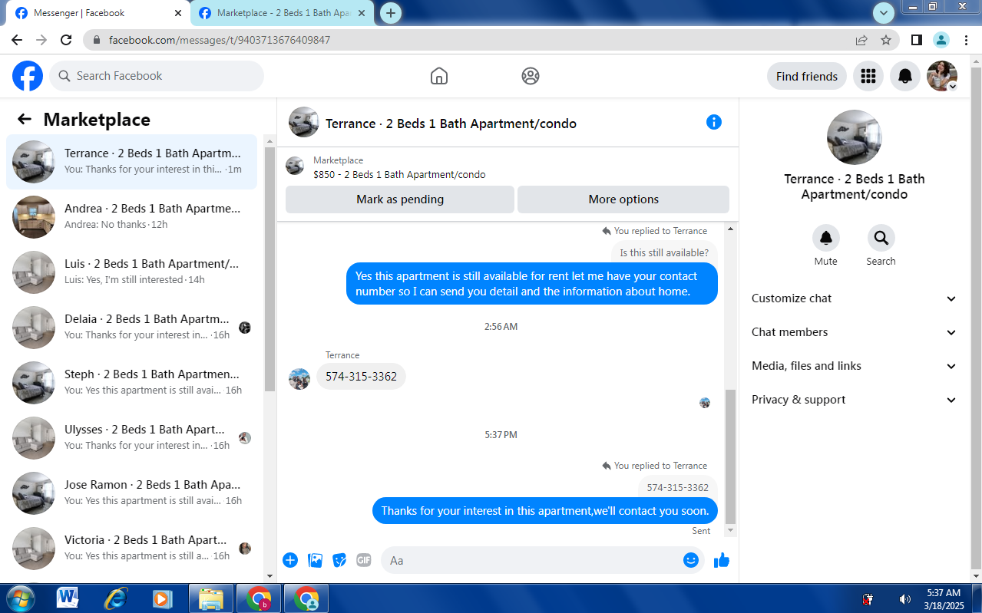
Task: Open Chrome profile avatar icon
Action: (941, 40)
